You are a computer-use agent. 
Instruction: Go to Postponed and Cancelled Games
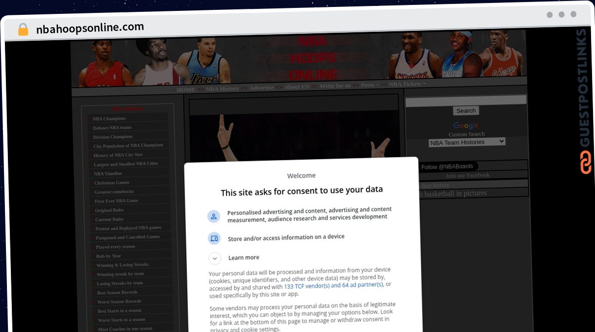[128, 237]
